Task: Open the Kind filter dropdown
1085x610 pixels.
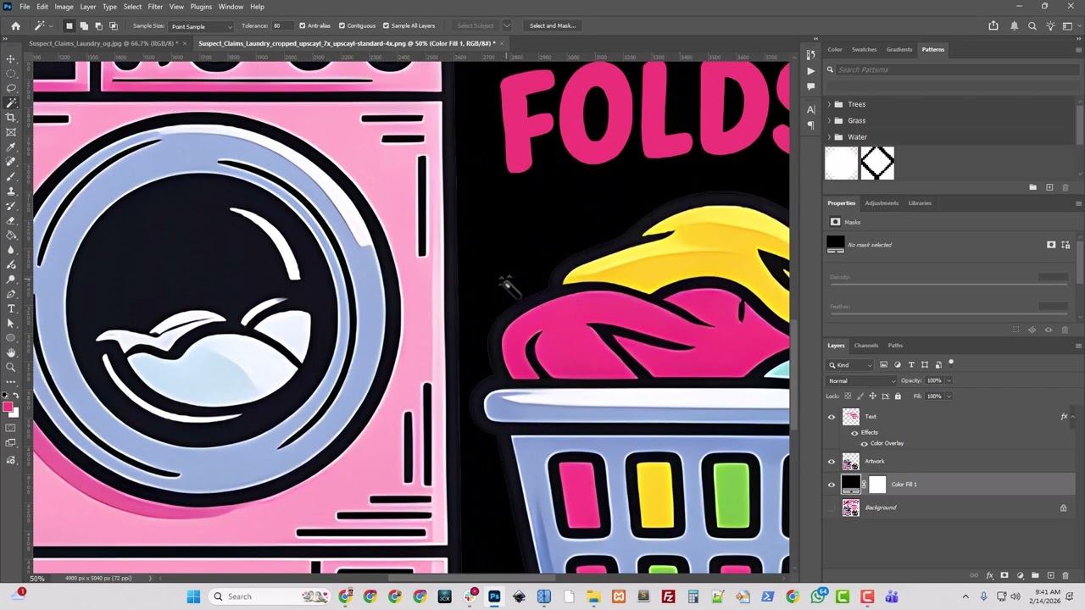Action: (850, 365)
